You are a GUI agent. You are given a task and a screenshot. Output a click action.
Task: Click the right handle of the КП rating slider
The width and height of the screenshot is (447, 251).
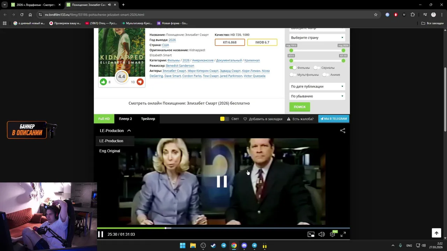point(343,61)
